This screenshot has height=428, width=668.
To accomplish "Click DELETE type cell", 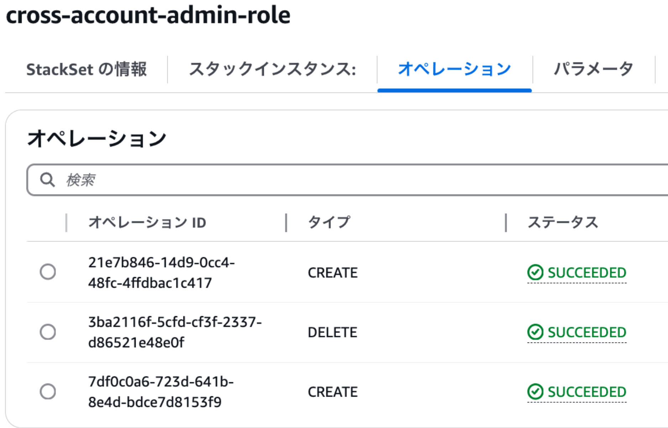I will click(332, 332).
